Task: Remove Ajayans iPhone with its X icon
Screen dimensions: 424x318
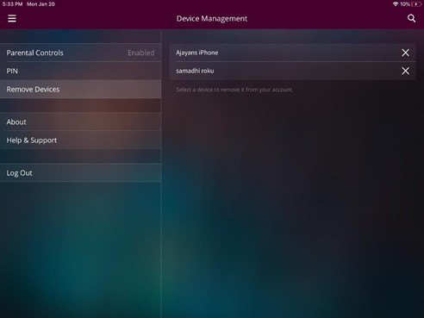Action: 405,53
